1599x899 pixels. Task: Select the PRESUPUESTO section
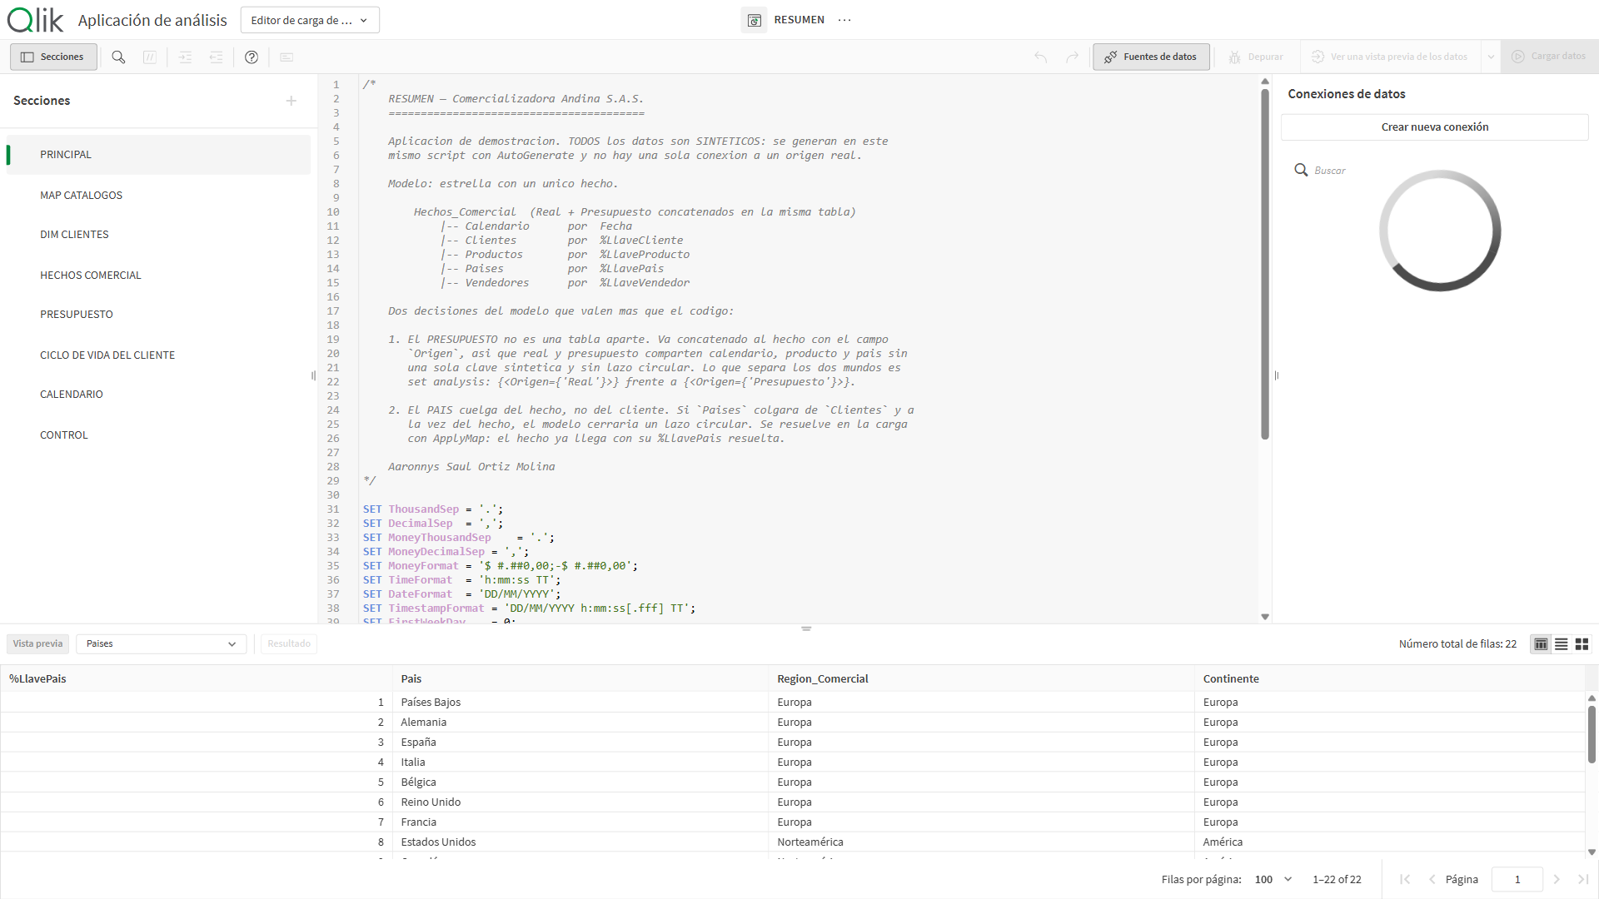click(x=158, y=315)
